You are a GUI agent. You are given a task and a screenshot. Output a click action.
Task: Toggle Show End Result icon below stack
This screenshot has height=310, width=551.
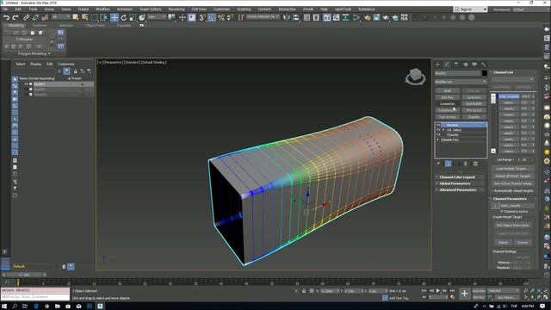coord(449,164)
